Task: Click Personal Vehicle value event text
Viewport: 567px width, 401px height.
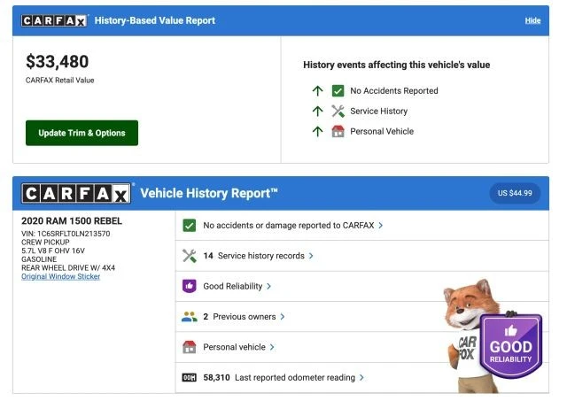Action: point(382,131)
